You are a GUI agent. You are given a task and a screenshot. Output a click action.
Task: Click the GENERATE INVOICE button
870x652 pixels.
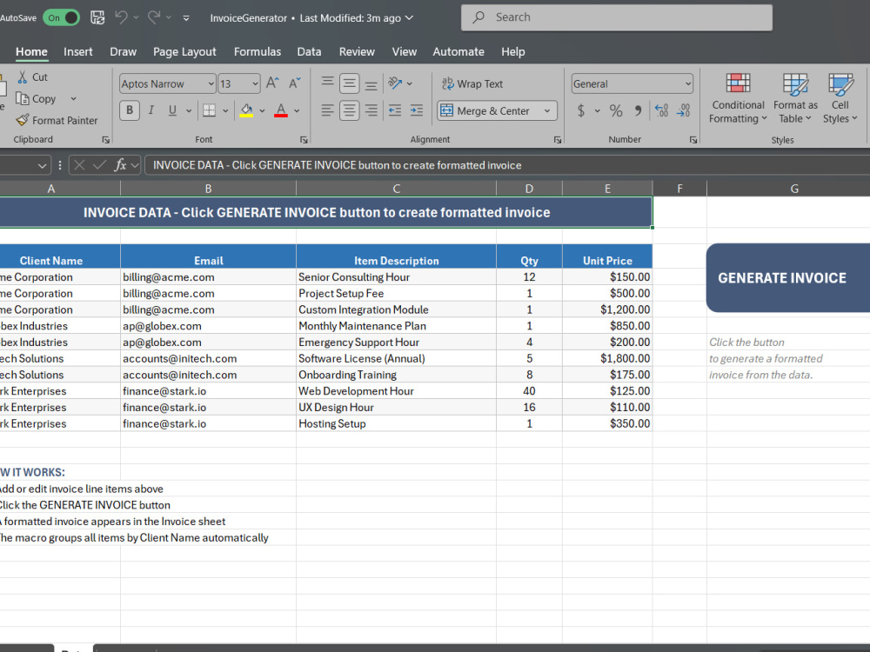click(788, 278)
